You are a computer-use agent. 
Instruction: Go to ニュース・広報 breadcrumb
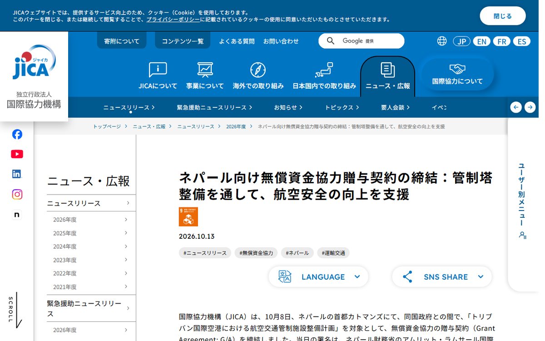click(x=149, y=126)
